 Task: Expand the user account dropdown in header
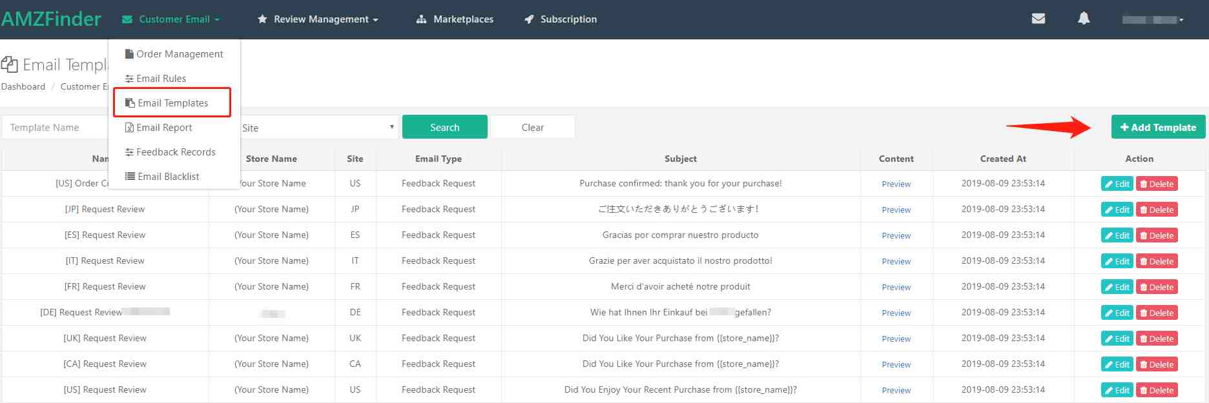(x=1152, y=20)
